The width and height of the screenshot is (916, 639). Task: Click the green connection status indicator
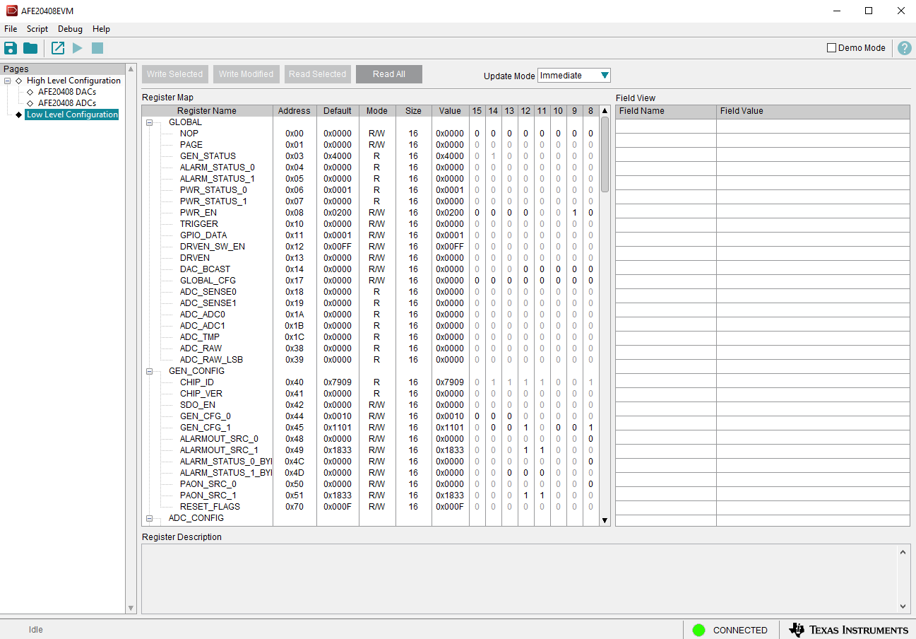pos(698,630)
